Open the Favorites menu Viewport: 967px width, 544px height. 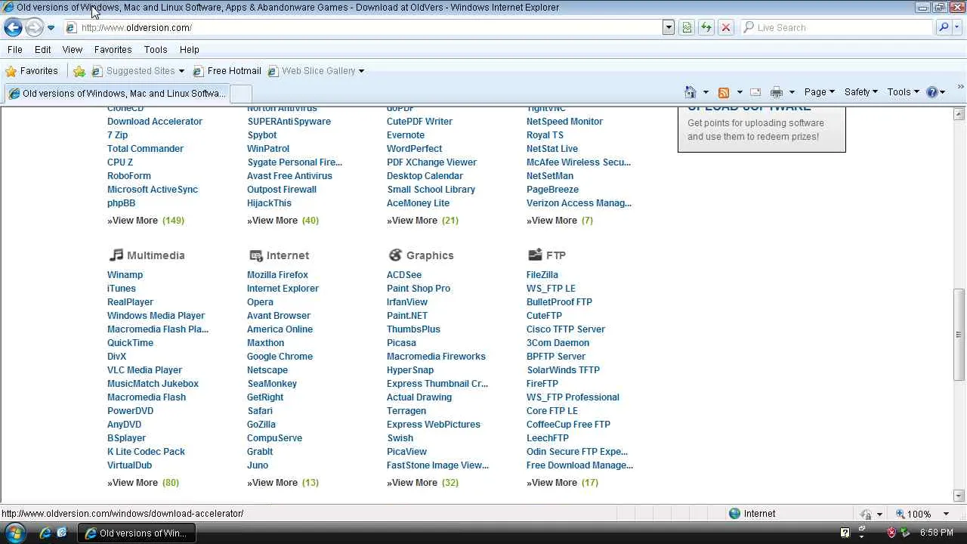point(113,50)
